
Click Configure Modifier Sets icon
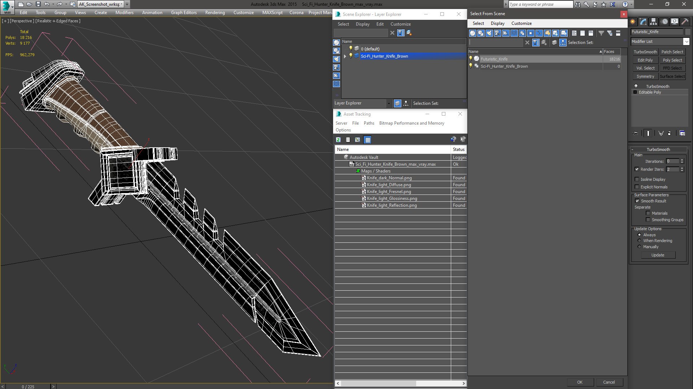click(682, 133)
